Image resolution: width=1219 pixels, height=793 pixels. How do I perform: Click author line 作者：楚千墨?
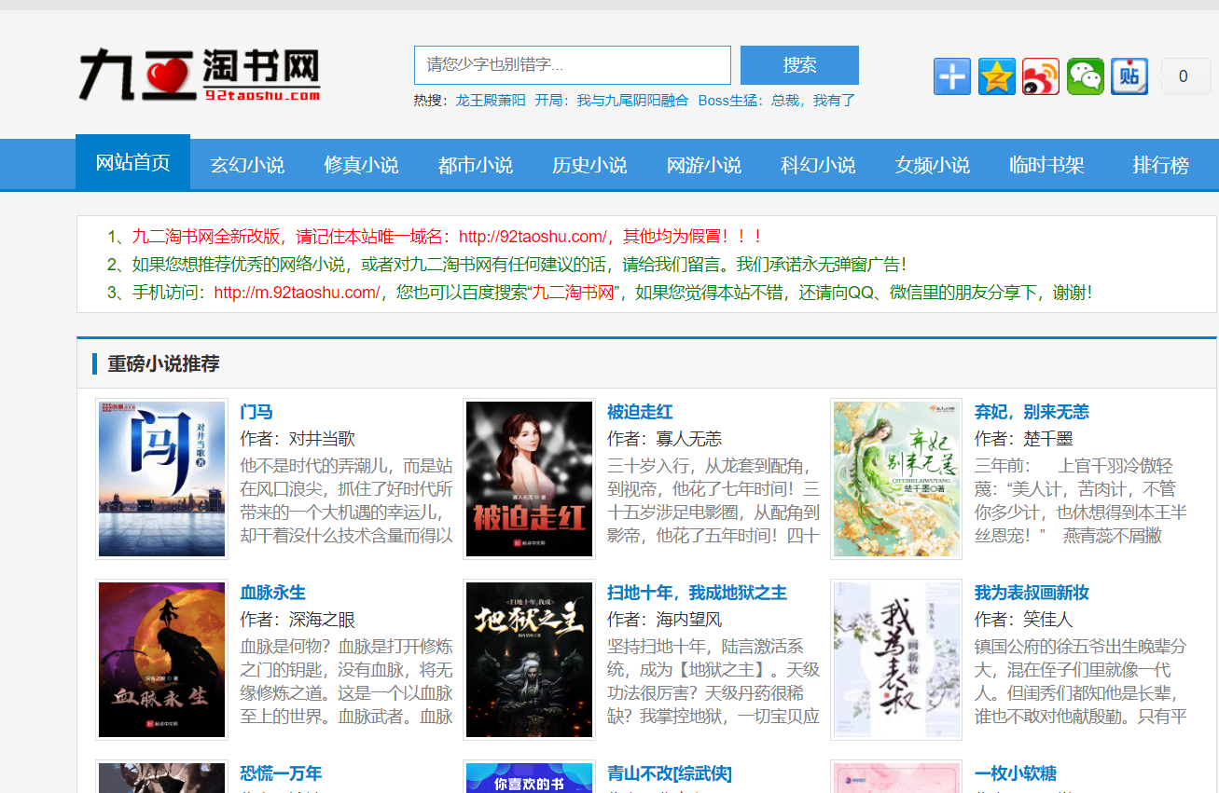pyautogui.click(x=1024, y=439)
